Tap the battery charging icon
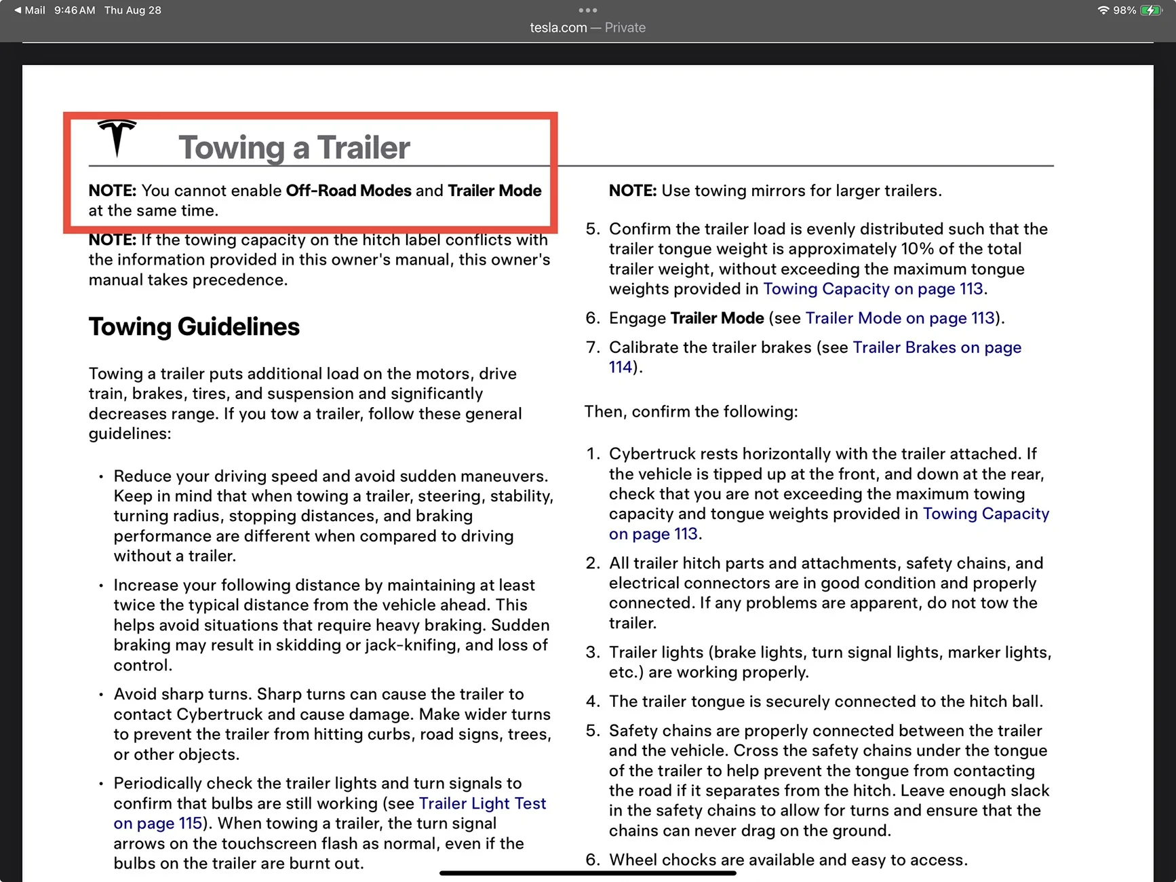This screenshot has height=882, width=1176. [1152, 10]
